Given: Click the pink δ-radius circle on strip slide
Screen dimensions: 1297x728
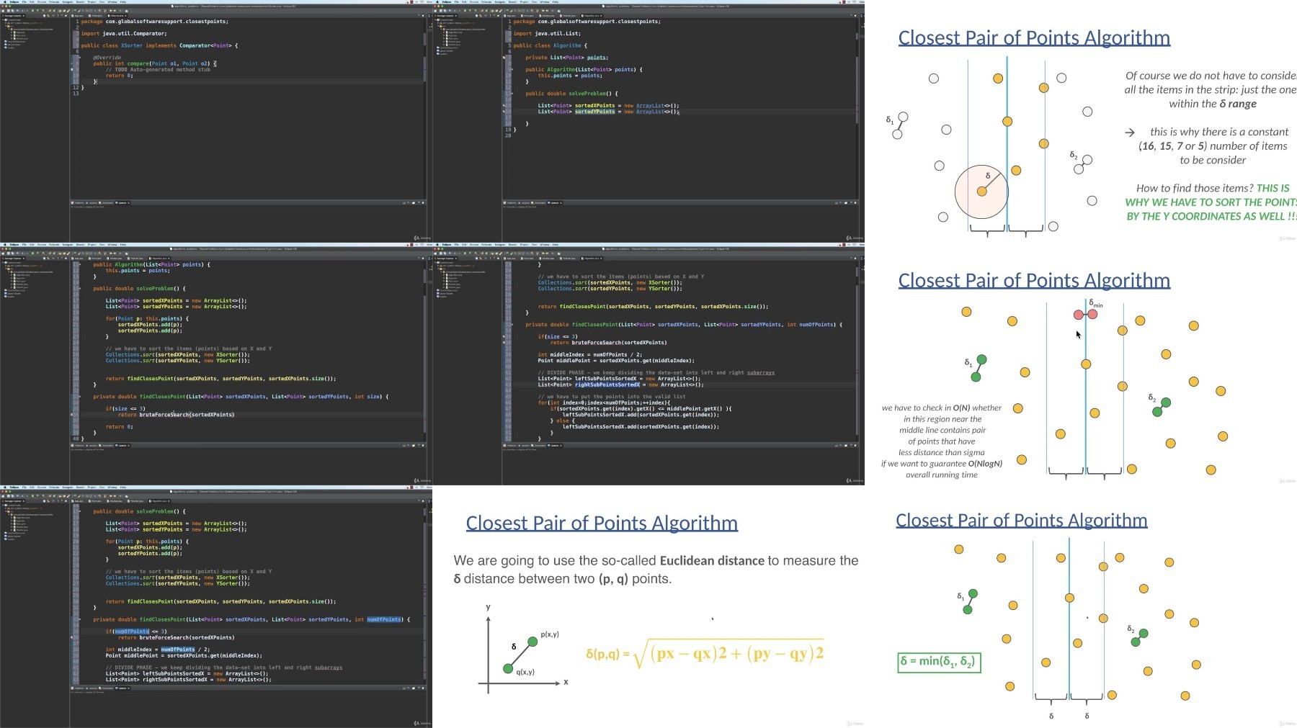Looking at the screenshot, I should pos(981,192).
